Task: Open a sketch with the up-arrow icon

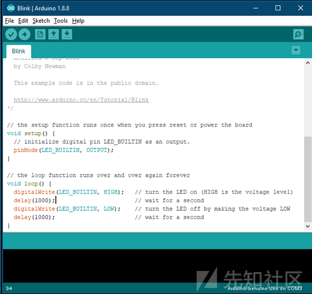Action: pos(54,35)
